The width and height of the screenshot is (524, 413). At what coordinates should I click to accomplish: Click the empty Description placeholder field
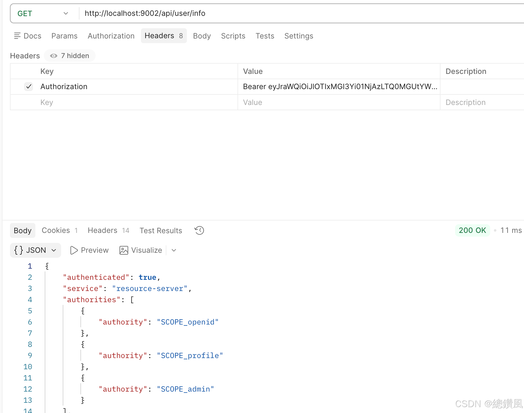(482, 102)
